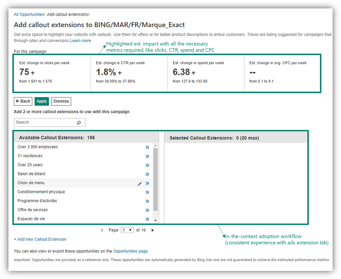Screen dimensions: 341x279
Task: Add 'Over 3 000 employees' via double-chevron icon
Action: [147, 147]
